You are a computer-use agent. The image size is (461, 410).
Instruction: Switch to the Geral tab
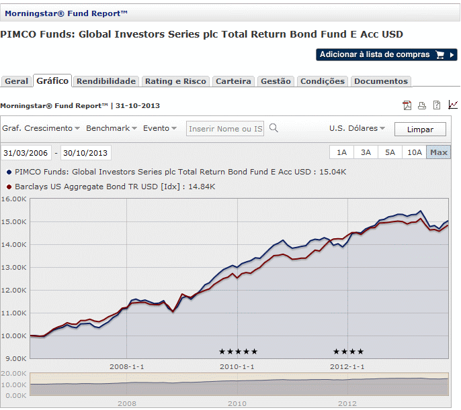tap(16, 81)
